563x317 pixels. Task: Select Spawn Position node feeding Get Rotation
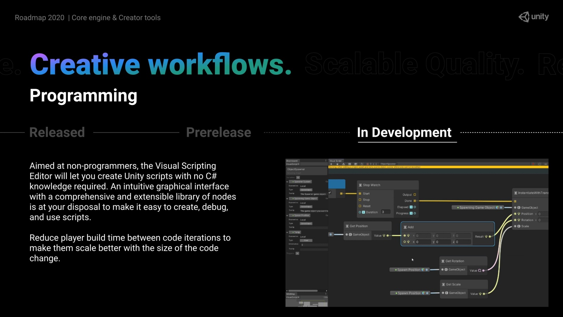[410, 270]
